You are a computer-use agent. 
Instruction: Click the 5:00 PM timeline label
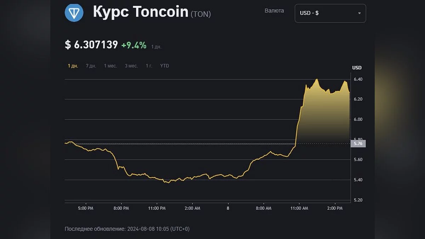[85, 208]
